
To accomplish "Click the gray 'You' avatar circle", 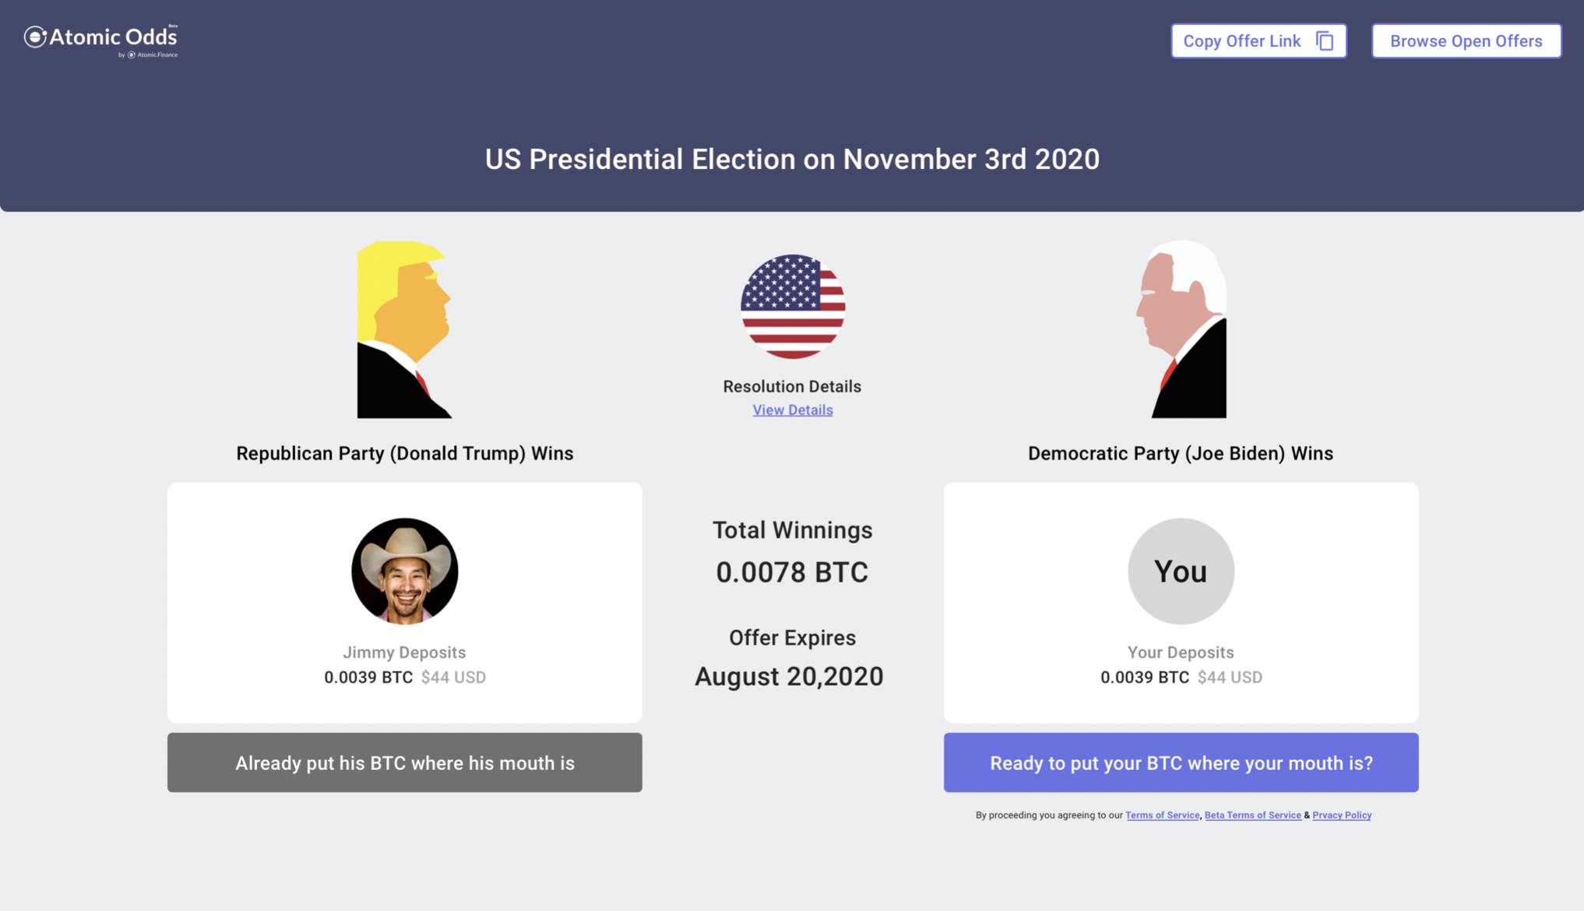I will pos(1181,572).
